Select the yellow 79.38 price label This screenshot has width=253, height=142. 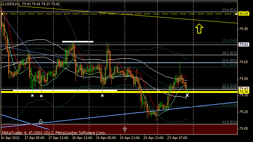243,92
